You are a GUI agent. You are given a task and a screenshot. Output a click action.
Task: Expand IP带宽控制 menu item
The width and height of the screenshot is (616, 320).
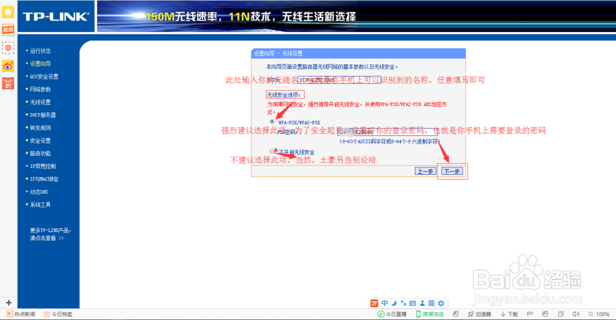coord(43,166)
